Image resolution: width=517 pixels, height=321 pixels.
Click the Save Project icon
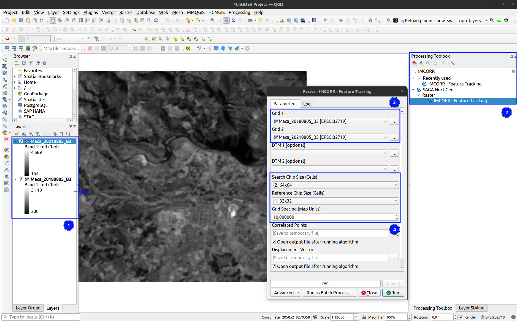pyautogui.click(x=21, y=20)
